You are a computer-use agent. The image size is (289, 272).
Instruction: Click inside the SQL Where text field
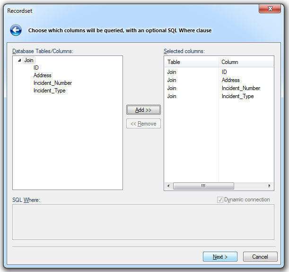143,222
